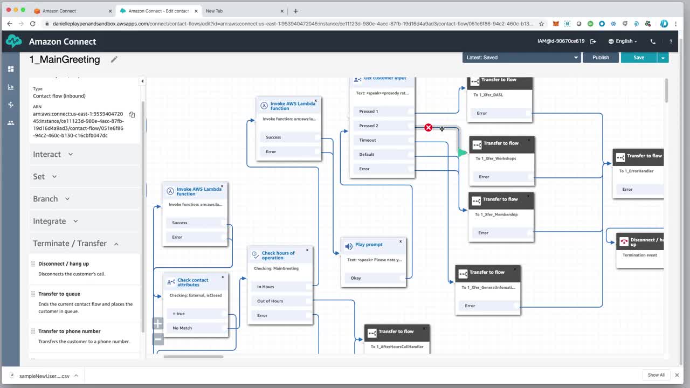Screen dimensions: 690x388
Task: Open the Metrics and quality chart icon
Action: point(10,87)
